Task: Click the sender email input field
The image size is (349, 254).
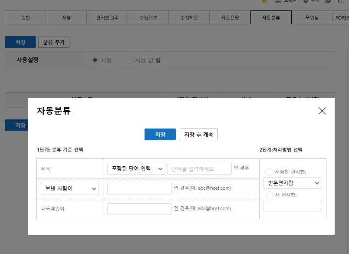Action: [x=139, y=189]
